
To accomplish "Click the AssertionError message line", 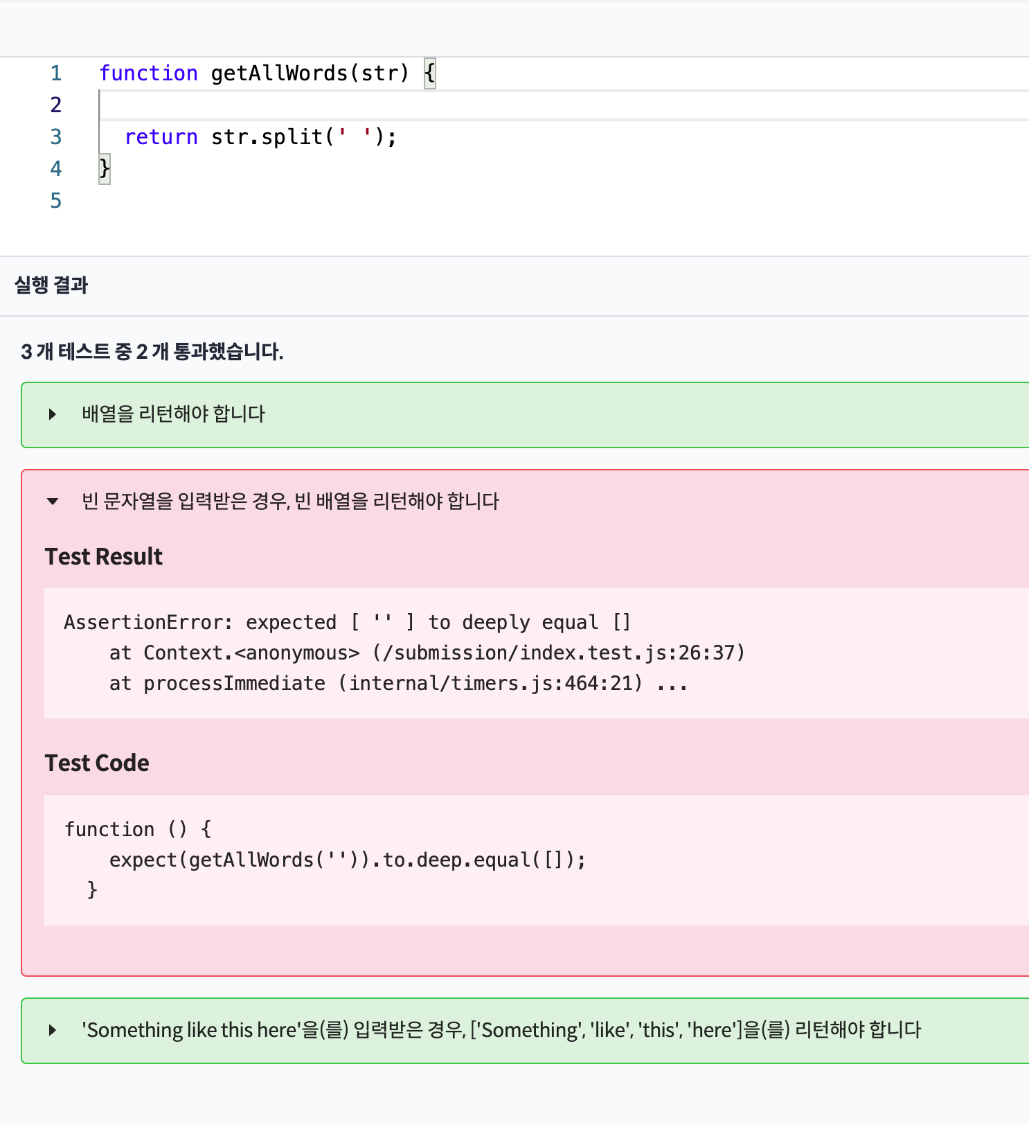I will tap(348, 622).
